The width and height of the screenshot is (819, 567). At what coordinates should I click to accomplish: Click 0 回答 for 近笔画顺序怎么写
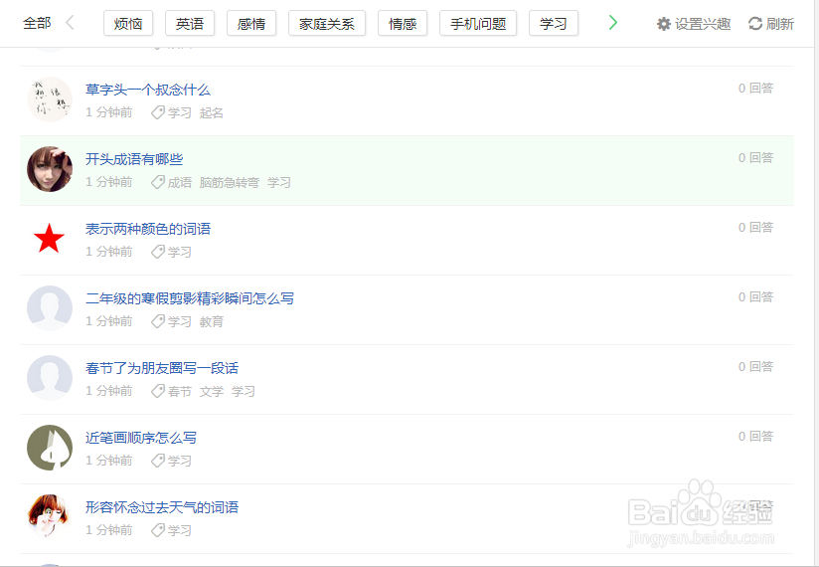755,436
